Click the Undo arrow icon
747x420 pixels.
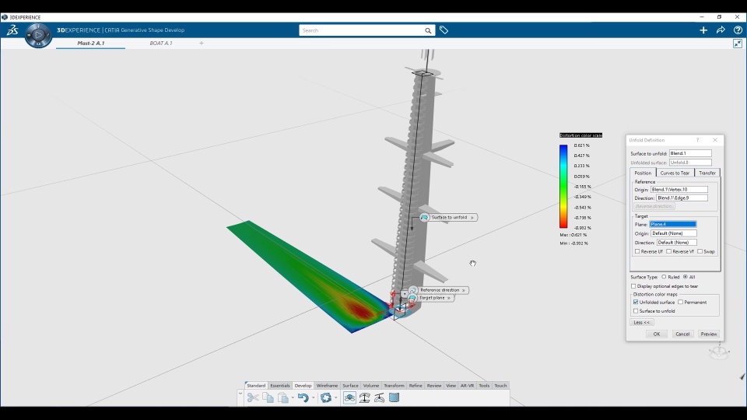point(303,397)
